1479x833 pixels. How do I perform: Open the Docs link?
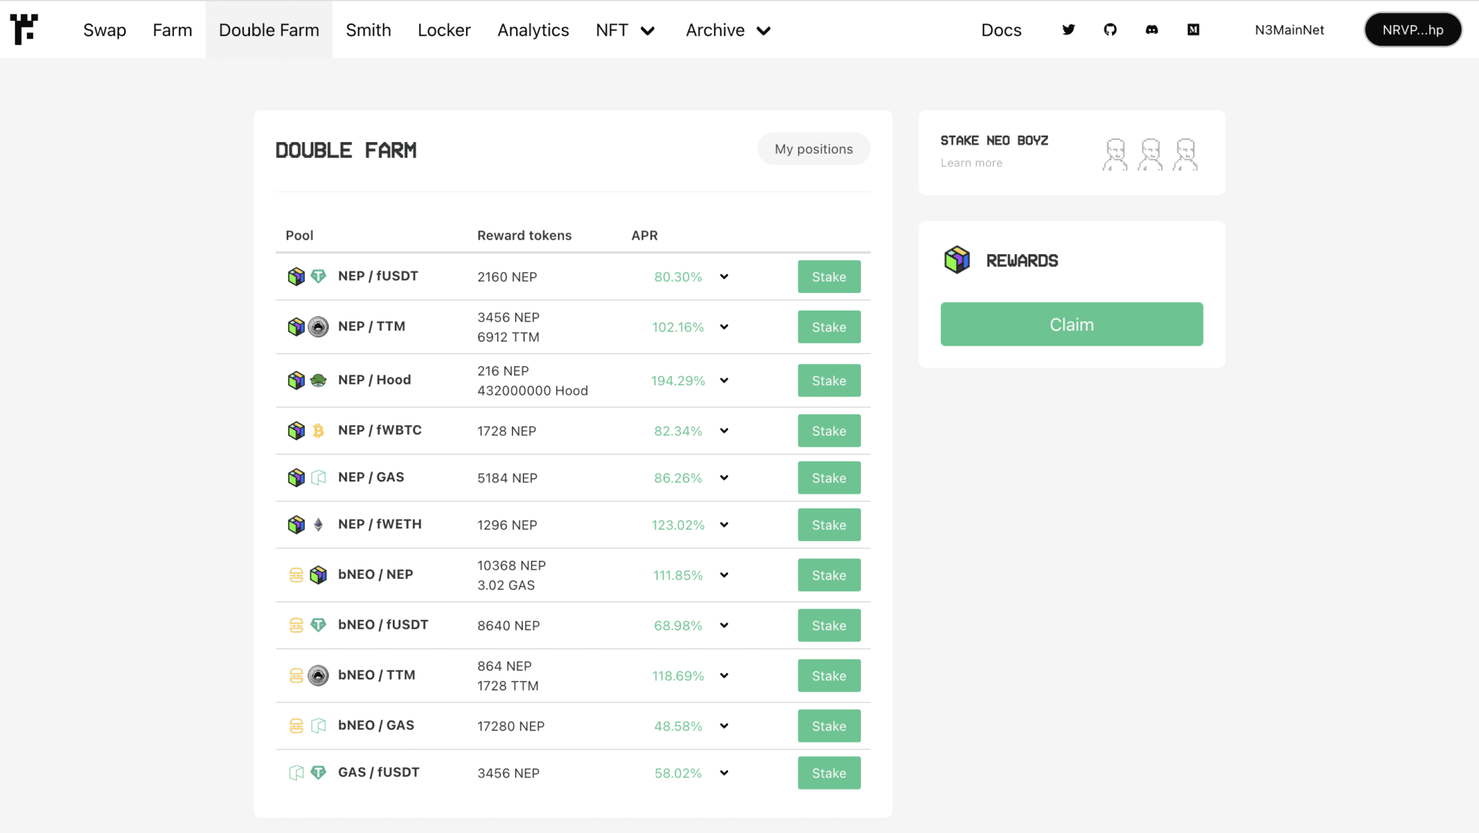coord(1001,30)
